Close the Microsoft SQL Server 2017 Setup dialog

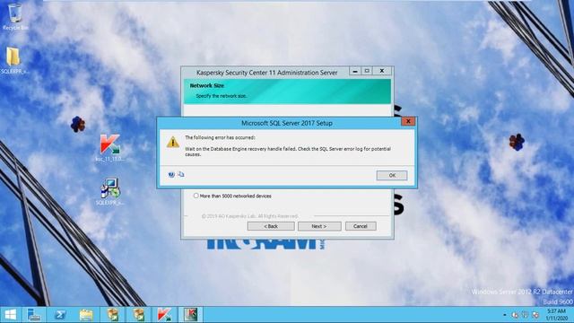coord(408,121)
